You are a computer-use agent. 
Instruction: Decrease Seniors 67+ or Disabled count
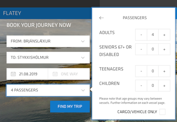click(141, 49)
